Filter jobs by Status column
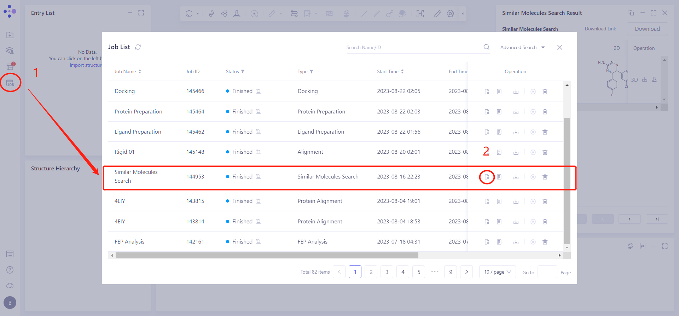 pyautogui.click(x=243, y=71)
